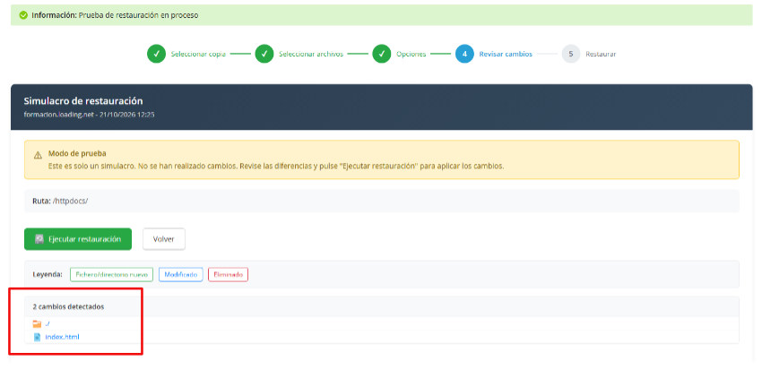762x378 pixels.
Task: Click the warning triangle icon in Modo de prueba
Action: point(38,156)
